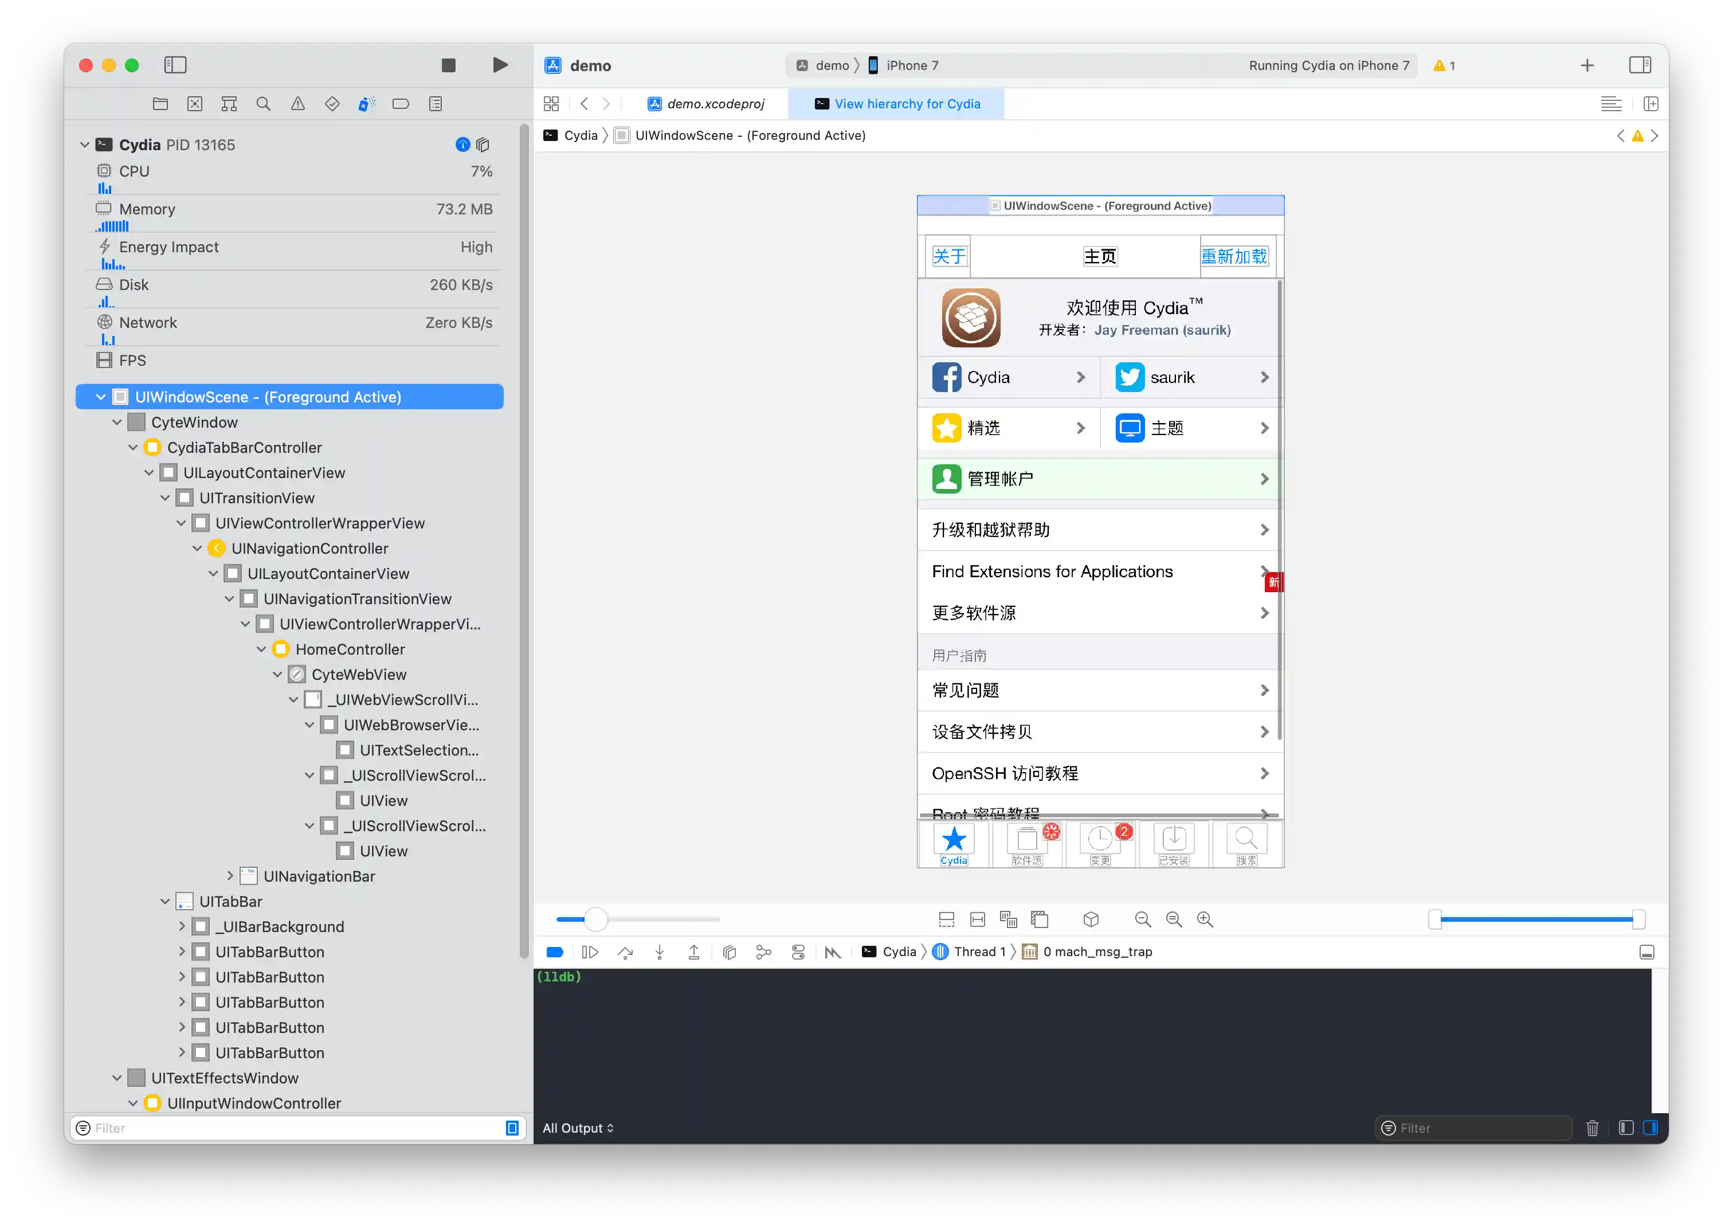
Task: Stop the running Cydia process
Action: pyautogui.click(x=448, y=65)
